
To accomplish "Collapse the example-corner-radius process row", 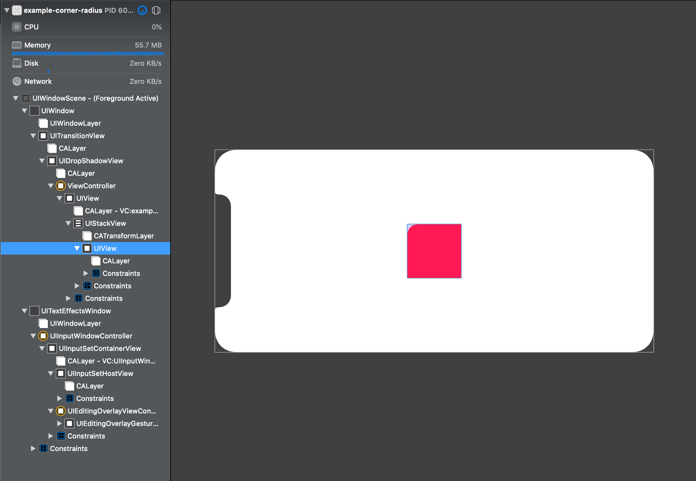I will (x=7, y=10).
